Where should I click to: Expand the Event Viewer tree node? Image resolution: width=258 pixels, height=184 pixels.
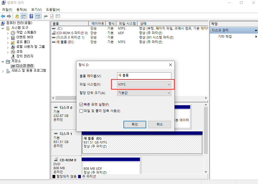(8, 38)
